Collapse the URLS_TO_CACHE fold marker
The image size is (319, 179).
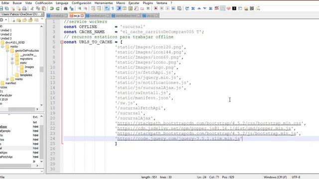[62, 42]
